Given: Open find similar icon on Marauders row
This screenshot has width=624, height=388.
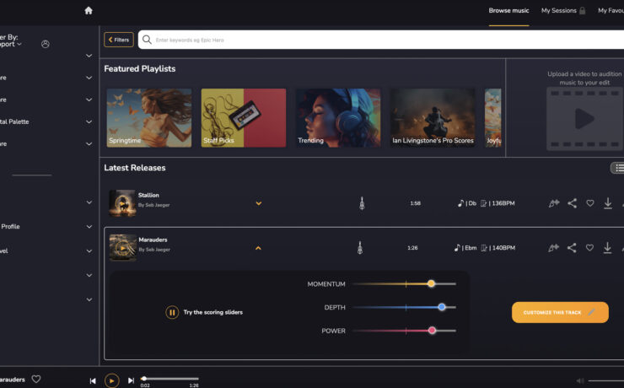Looking at the screenshot, I should 553,248.
